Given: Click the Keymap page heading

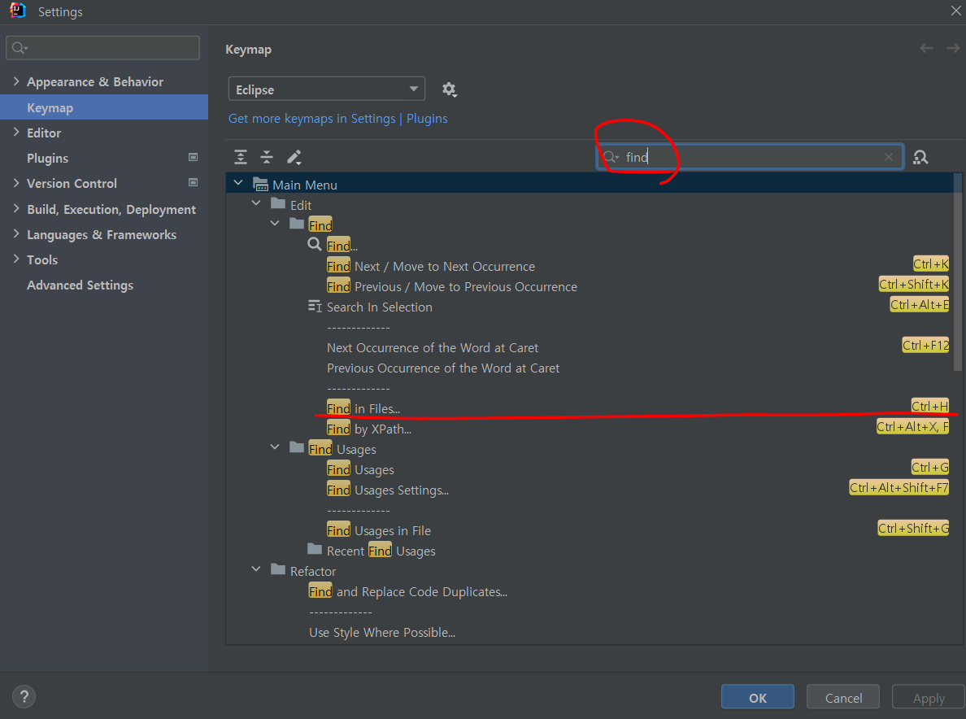Looking at the screenshot, I should (248, 50).
